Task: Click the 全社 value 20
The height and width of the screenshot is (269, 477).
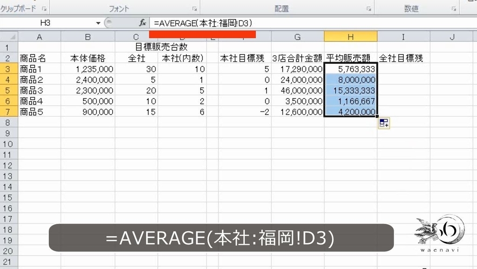Action: pos(136,90)
